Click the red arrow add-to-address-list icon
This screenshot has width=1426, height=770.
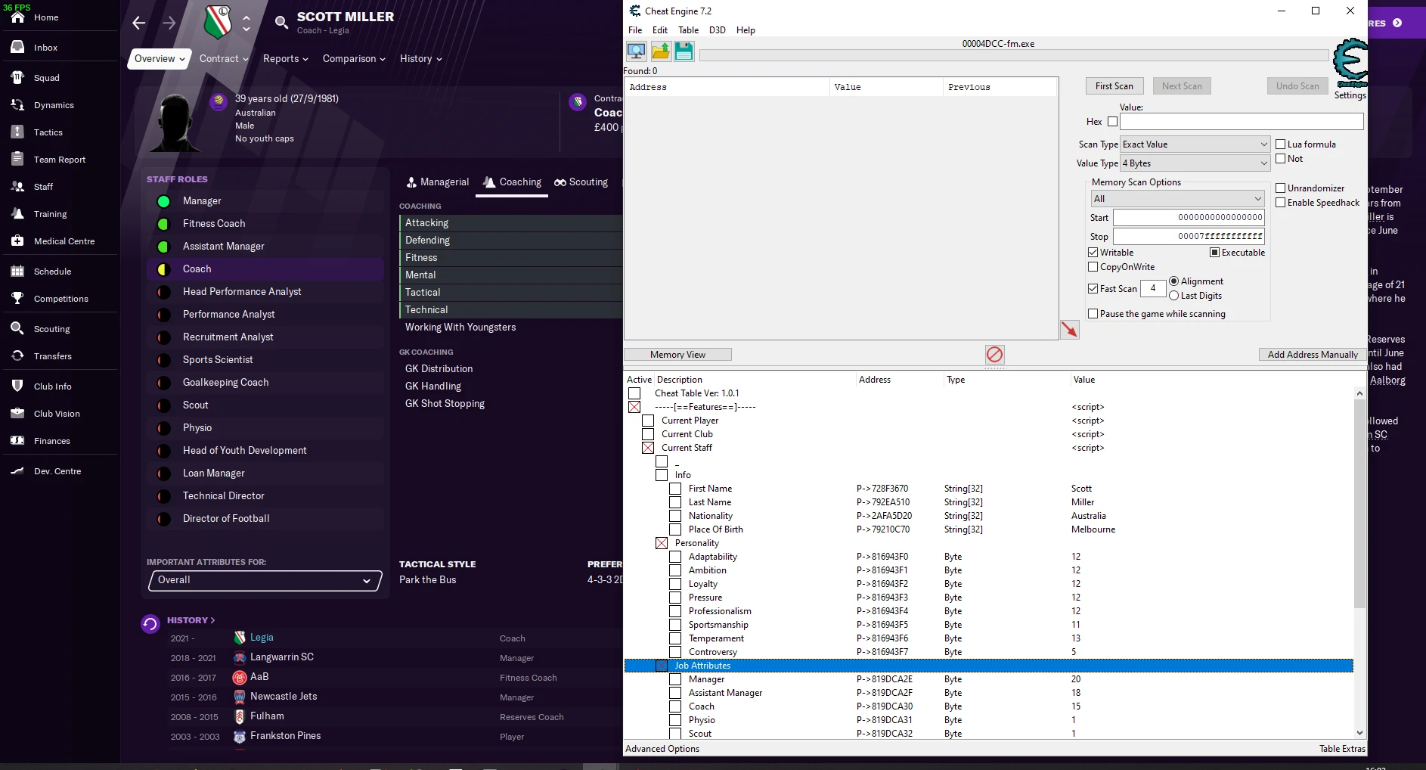[1069, 330]
